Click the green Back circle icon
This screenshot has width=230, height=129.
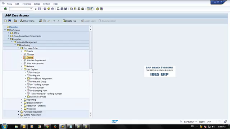(45, 9)
